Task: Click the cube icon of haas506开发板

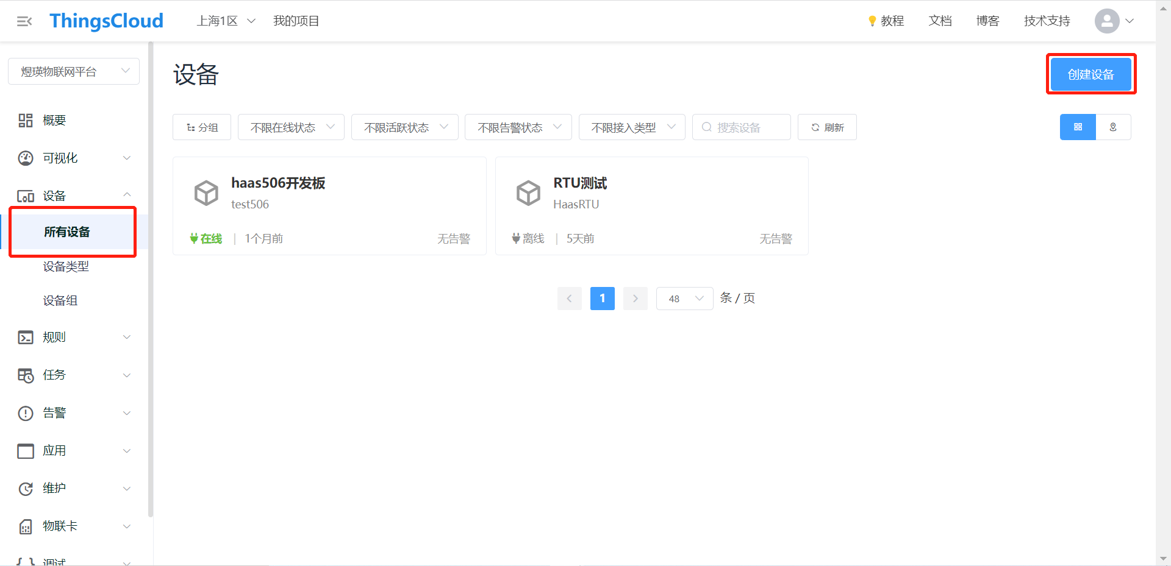Action: 206,193
